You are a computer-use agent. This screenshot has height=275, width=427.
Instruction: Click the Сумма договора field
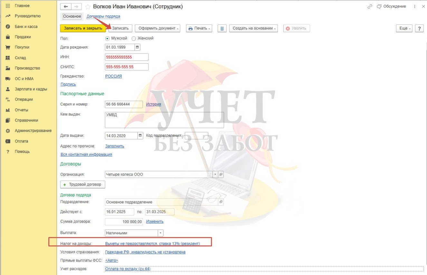124,222
